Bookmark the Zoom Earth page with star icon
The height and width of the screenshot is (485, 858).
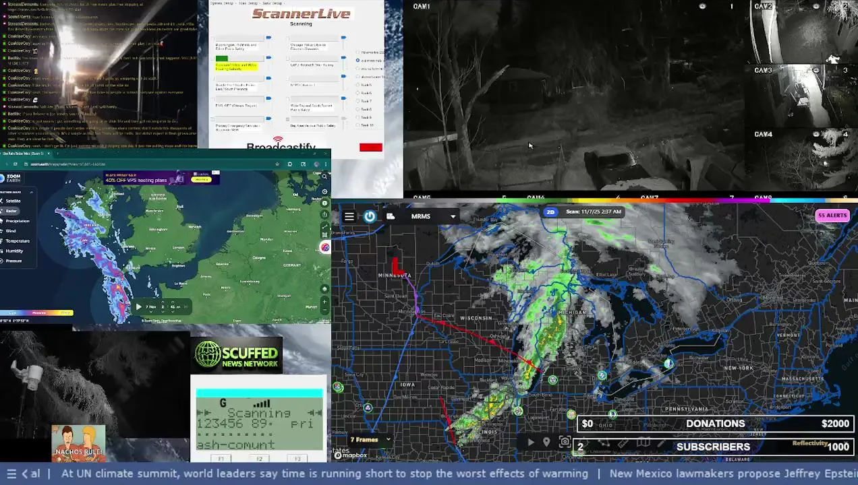(277, 164)
